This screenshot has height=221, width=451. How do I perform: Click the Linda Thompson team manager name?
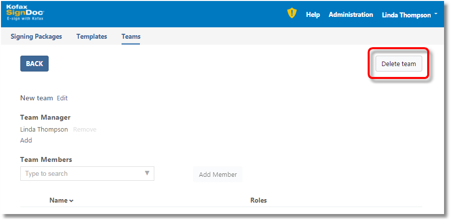click(x=44, y=130)
